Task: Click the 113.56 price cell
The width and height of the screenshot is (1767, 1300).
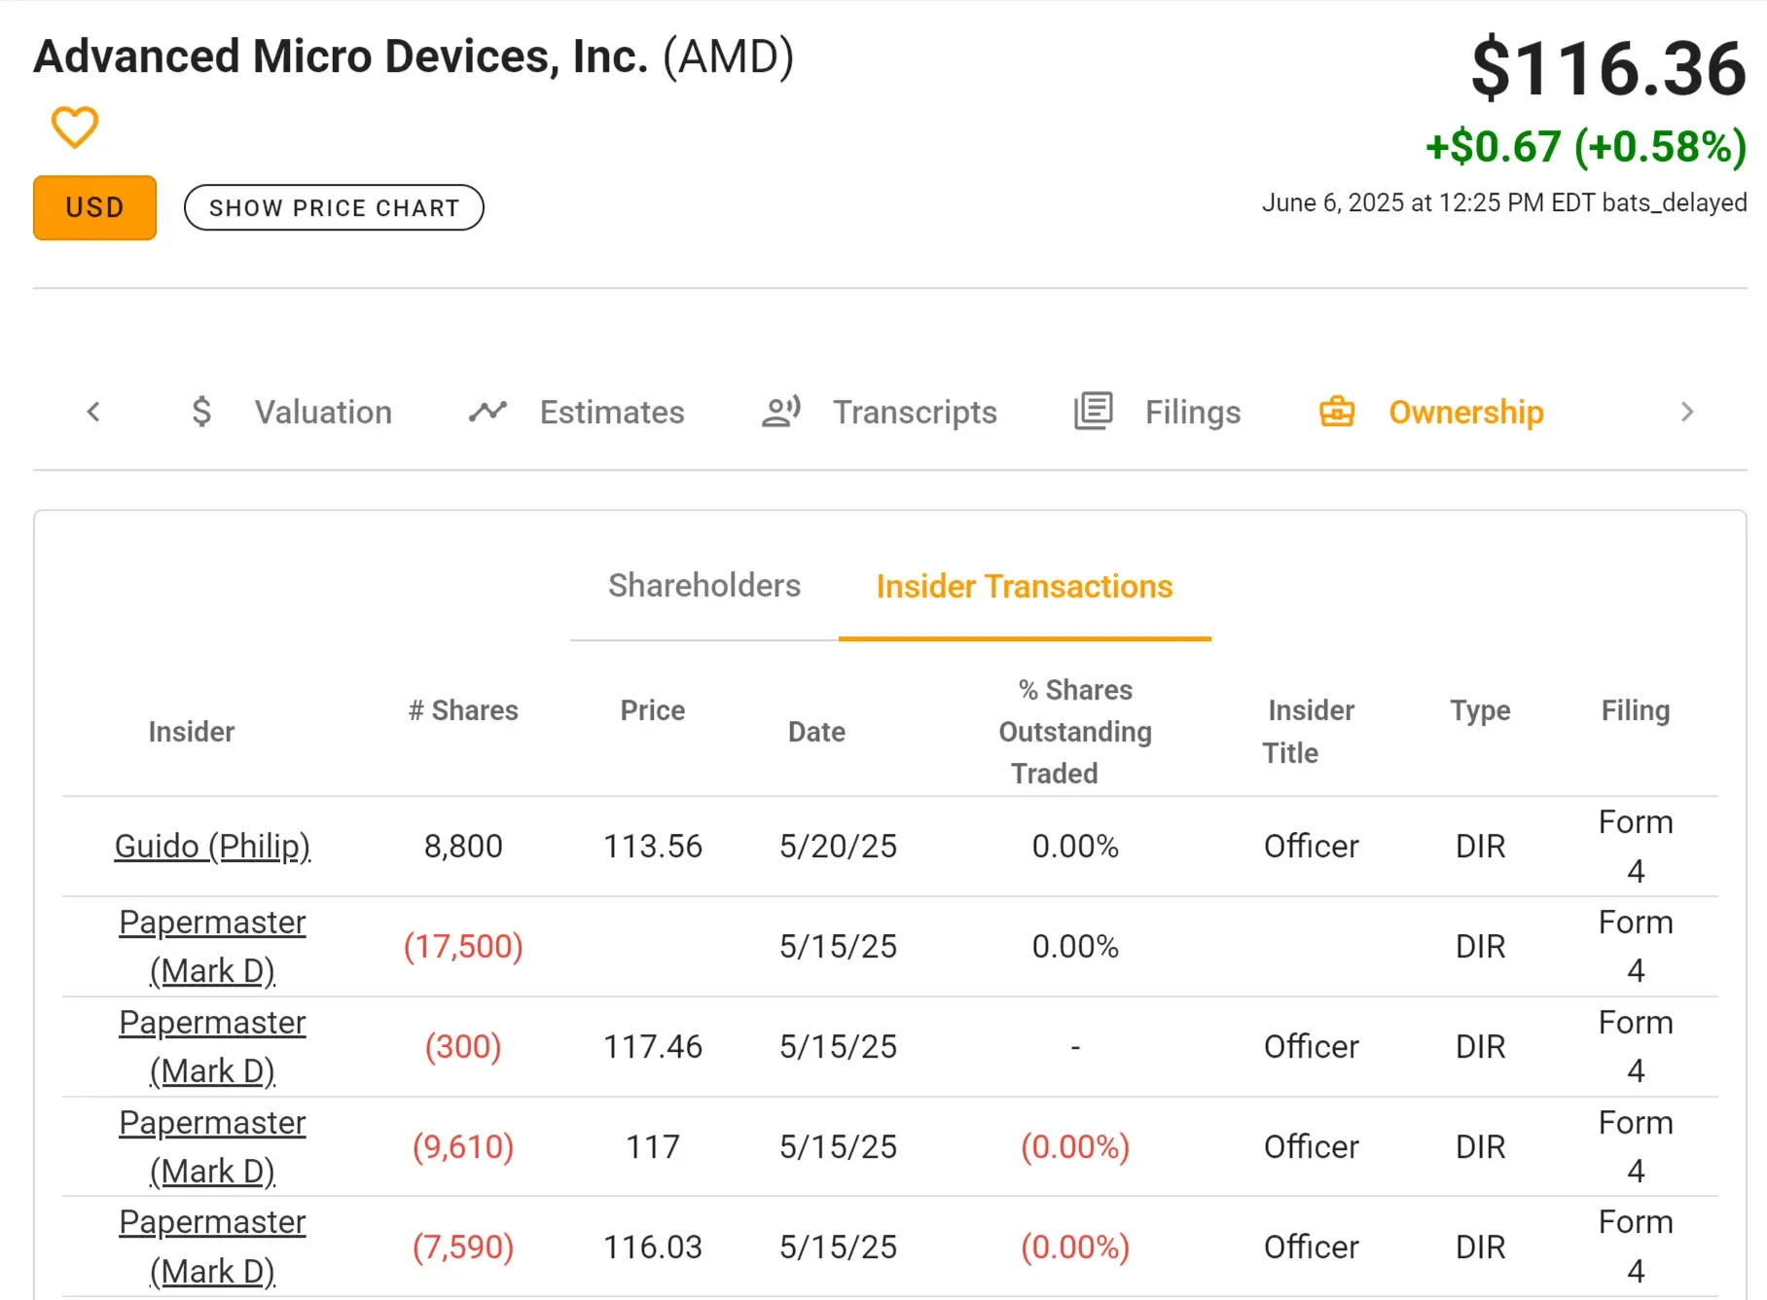Action: tap(653, 847)
